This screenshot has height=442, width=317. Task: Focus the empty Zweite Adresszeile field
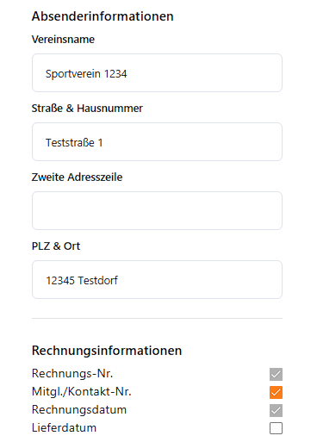(x=157, y=211)
